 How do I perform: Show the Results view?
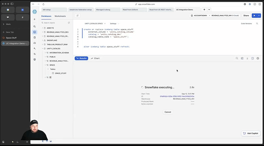[81, 58]
